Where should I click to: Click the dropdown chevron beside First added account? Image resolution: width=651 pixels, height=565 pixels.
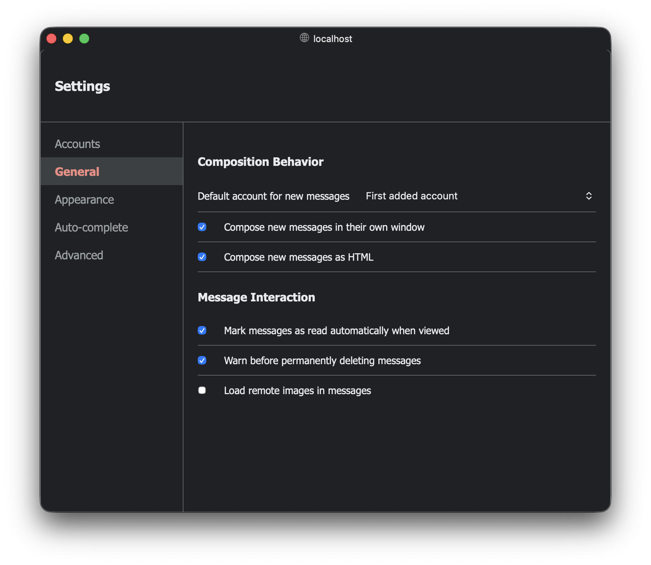(589, 196)
